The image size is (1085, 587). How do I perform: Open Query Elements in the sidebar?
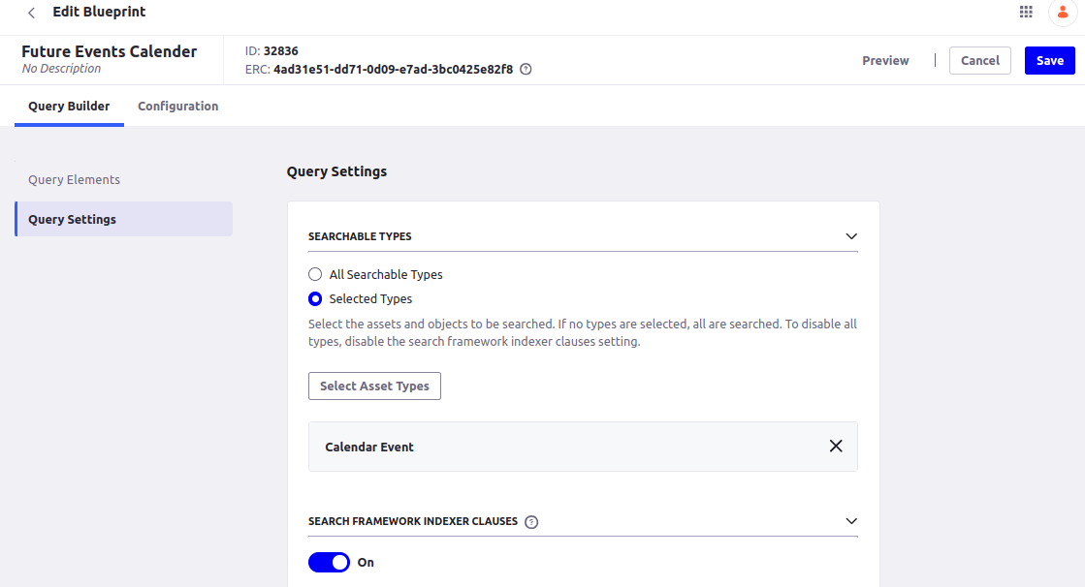(x=124, y=180)
